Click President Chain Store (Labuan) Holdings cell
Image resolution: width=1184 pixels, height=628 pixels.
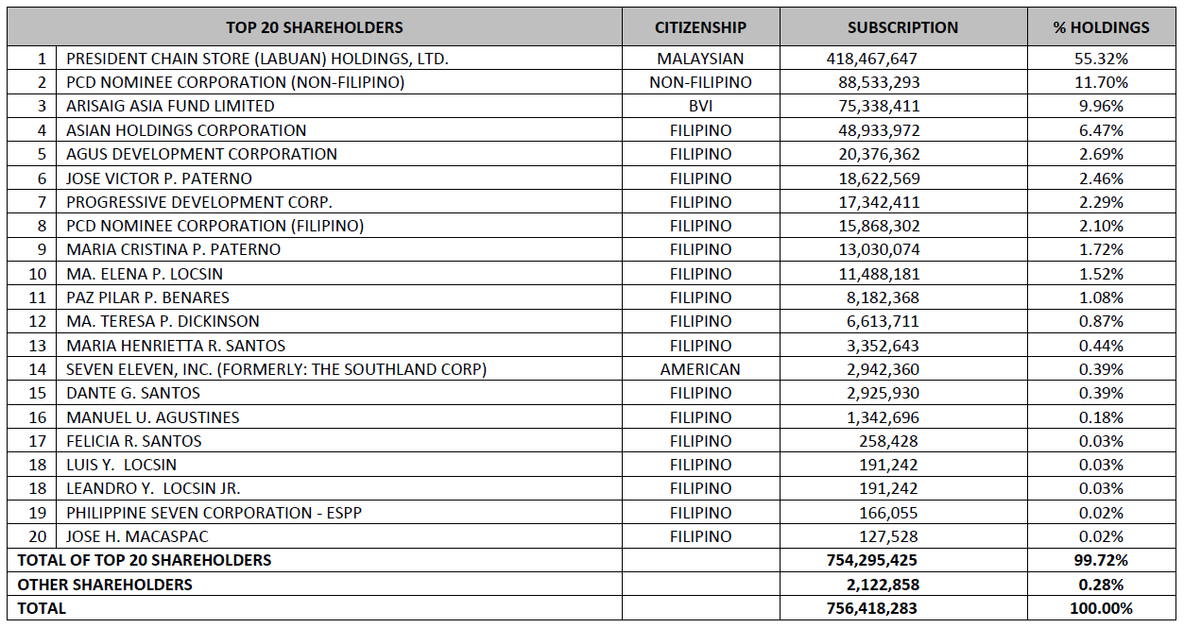(257, 59)
